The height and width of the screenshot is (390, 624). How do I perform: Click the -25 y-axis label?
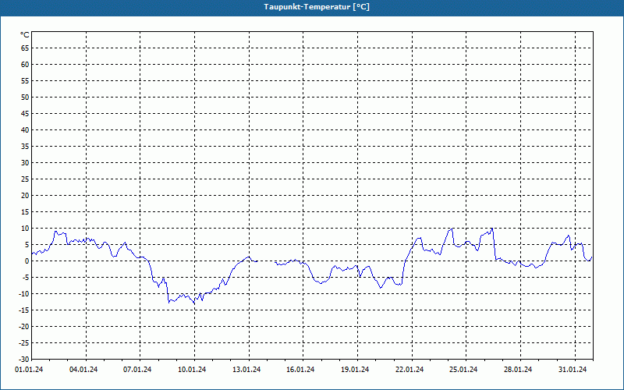coord(24,342)
